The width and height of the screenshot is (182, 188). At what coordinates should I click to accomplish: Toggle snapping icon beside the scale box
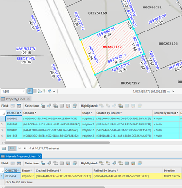click(x=30, y=91)
